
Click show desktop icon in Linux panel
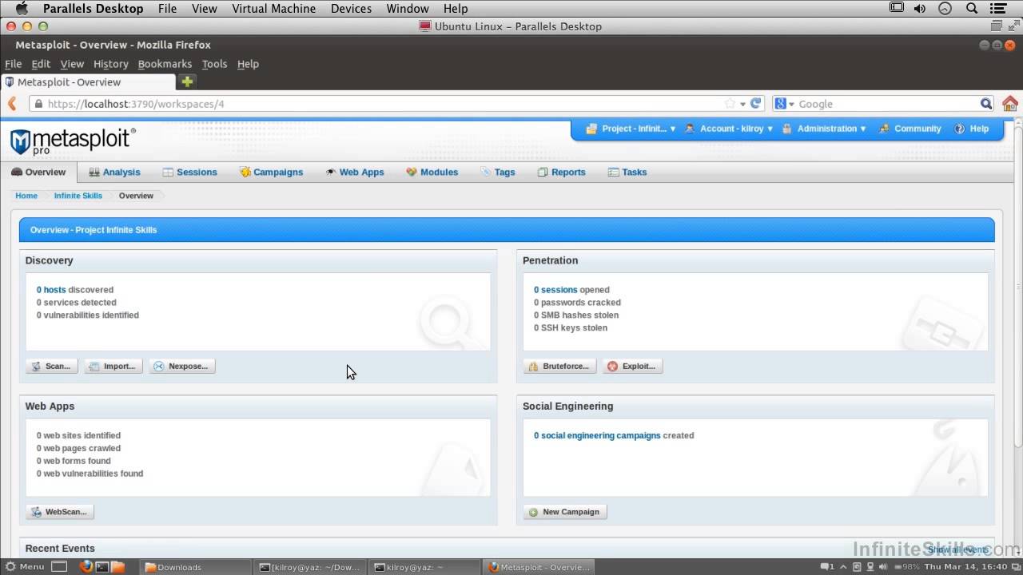[x=59, y=567]
